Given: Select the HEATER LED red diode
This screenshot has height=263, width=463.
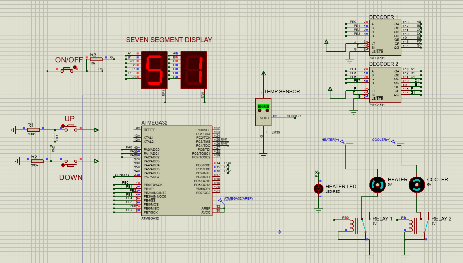Looking at the screenshot, I should (x=319, y=189).
